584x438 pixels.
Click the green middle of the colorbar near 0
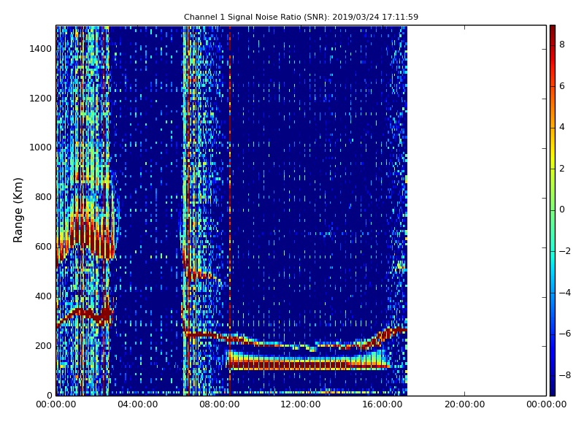(553, 210)
